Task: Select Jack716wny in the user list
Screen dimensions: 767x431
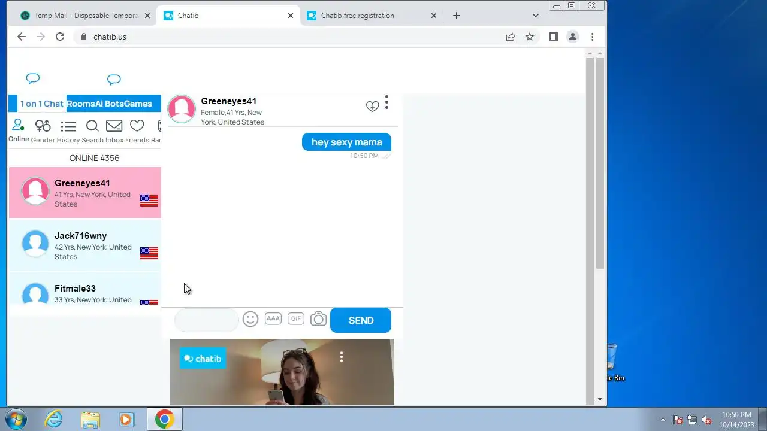Action: coord(85,245)
